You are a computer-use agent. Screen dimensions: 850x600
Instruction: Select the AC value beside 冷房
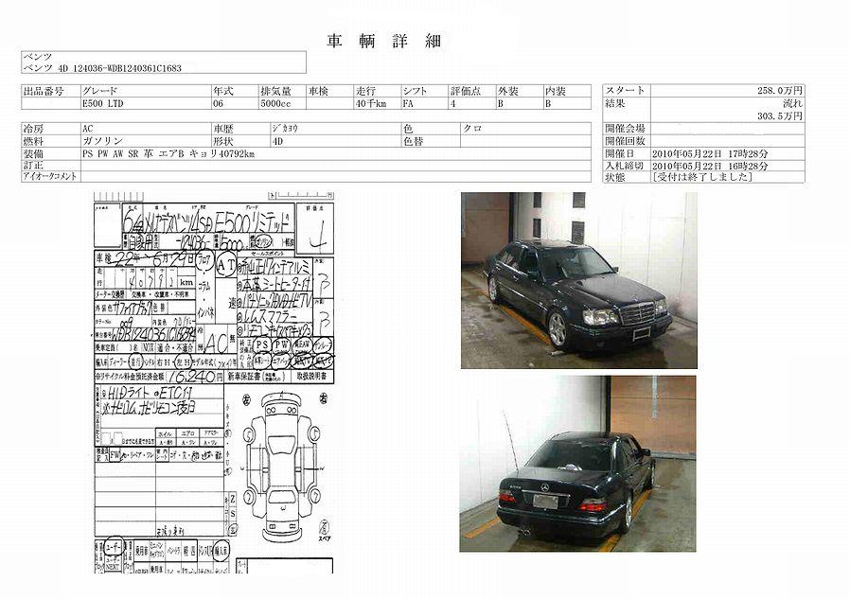pos(88,129)
